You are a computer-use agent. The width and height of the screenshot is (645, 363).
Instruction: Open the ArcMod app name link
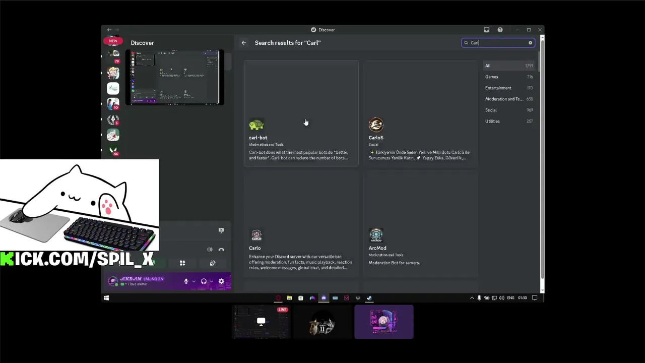point(377,248)
